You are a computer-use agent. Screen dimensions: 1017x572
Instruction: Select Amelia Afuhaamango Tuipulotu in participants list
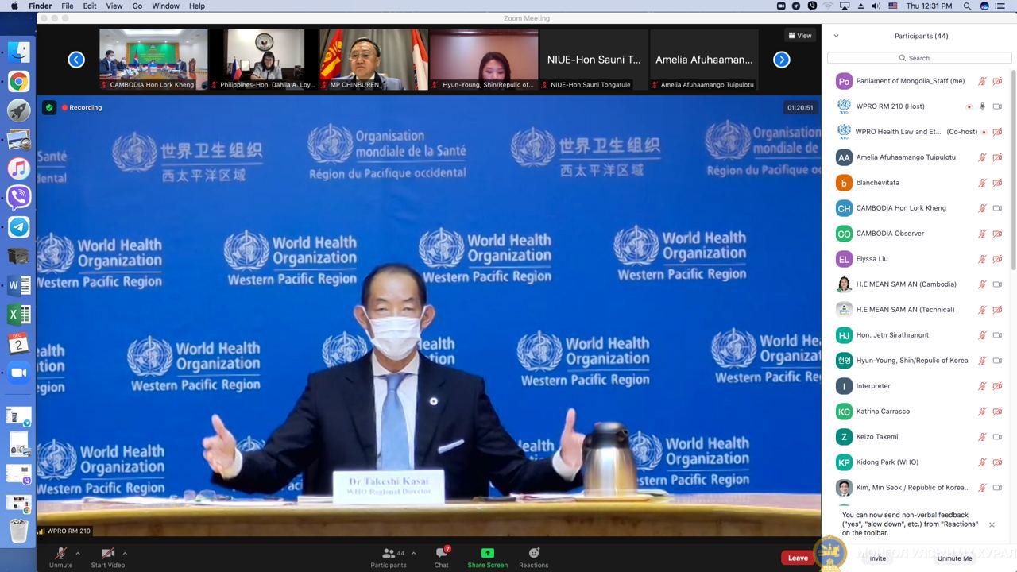[919, 157]
